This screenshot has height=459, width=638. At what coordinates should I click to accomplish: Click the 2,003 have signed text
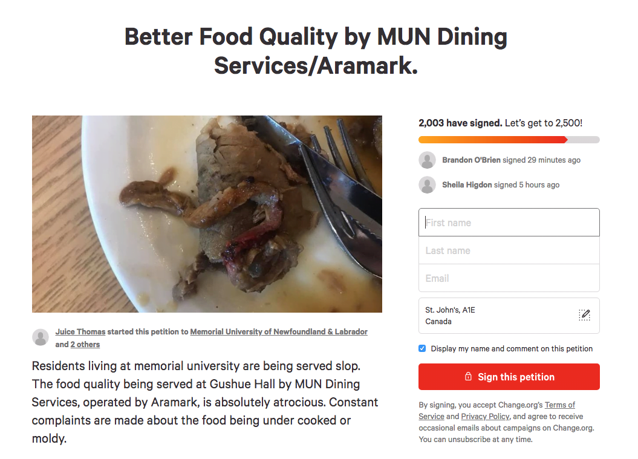460,123
